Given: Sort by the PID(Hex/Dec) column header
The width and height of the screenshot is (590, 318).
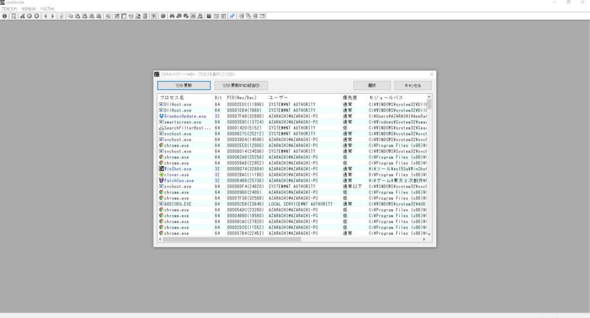Looking at the screenshot, I should [245, 97].
